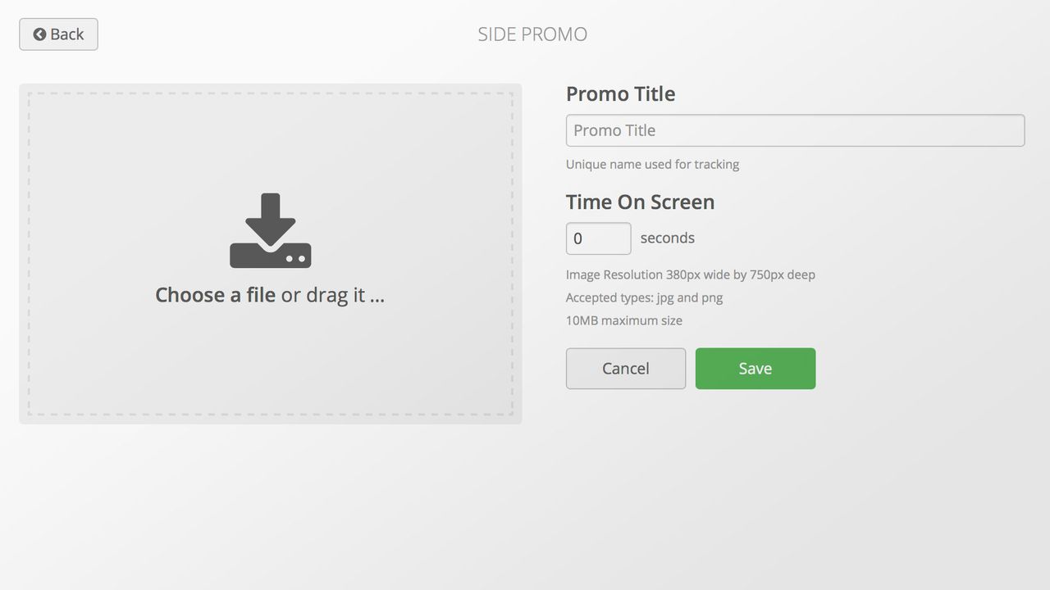Click inside the Promo Title input field
Image resolution: width=1050 pixels, height=590 pixels.
coord(794,129)
